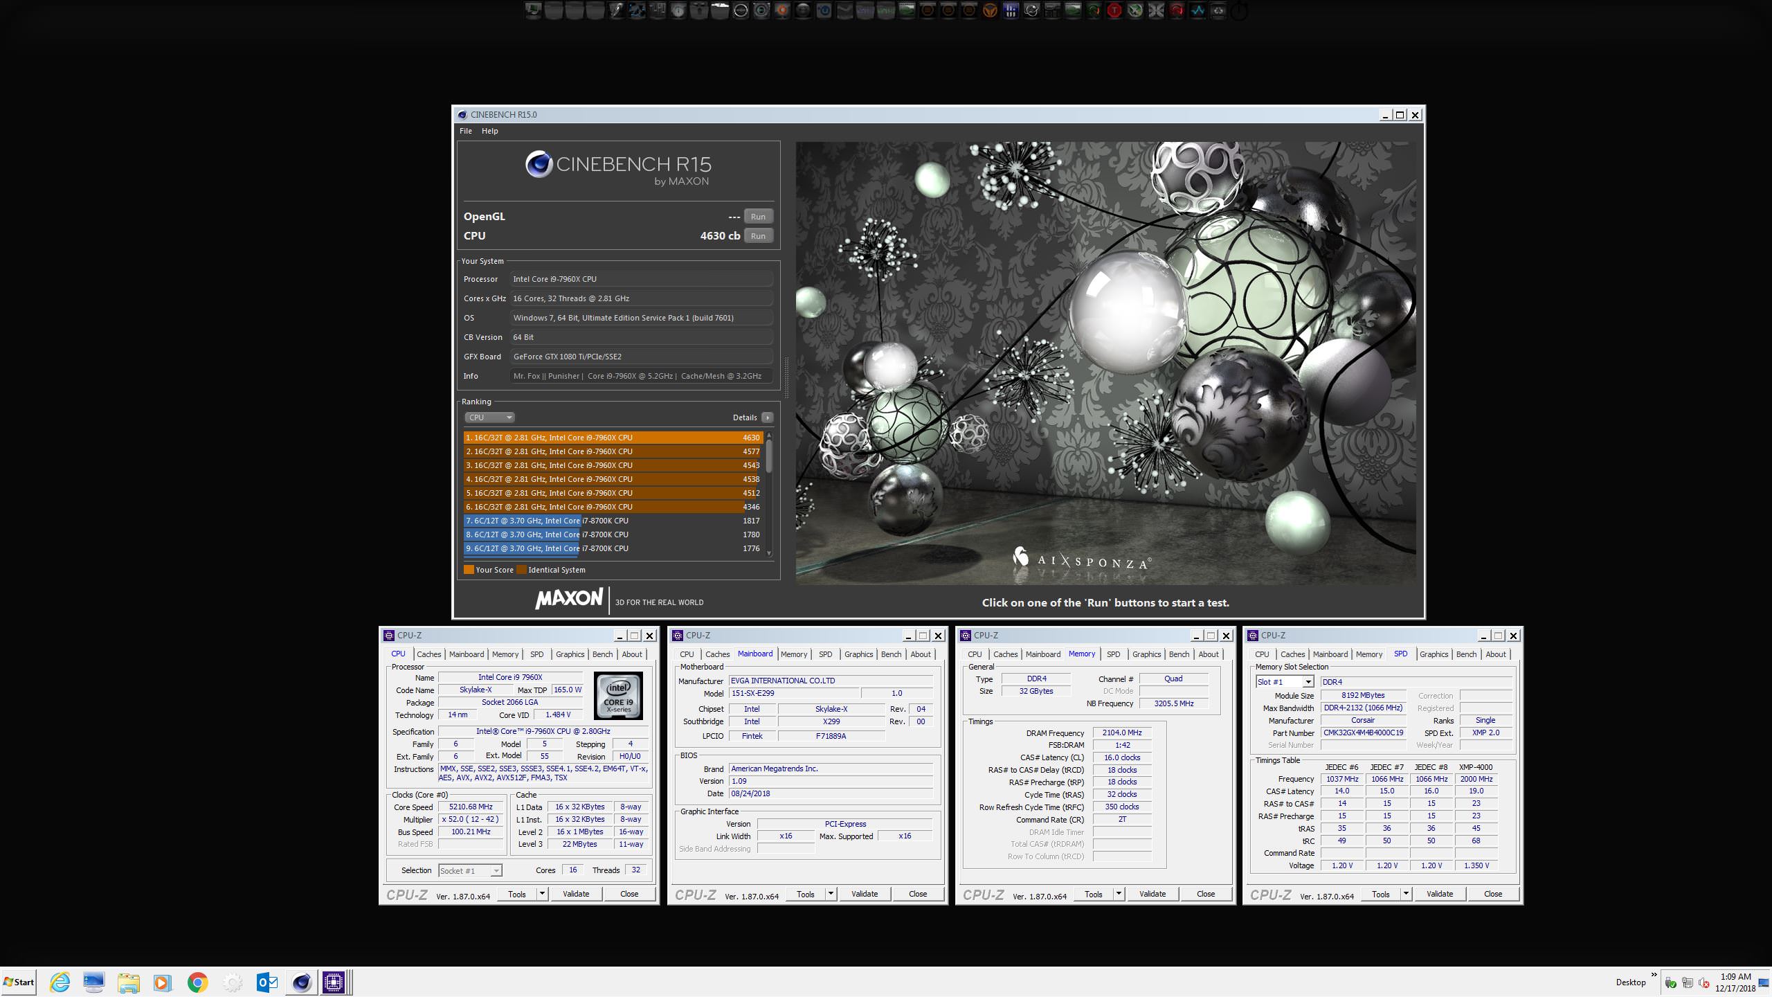
Task: Expand Tools dropdown arrow in SPD window
Action: pyautogui.click(x=1406, y=894)
